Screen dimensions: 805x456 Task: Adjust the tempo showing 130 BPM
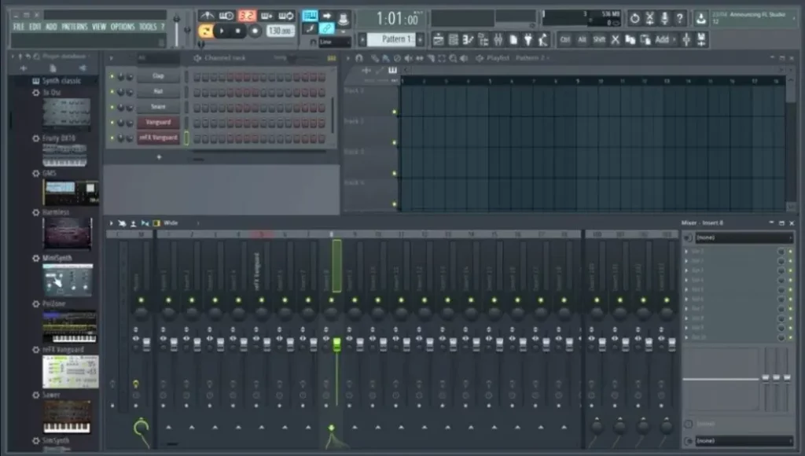click(277, 30)
